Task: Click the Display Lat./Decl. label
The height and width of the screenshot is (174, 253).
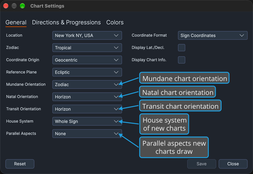Action: (x=148, y=48)
